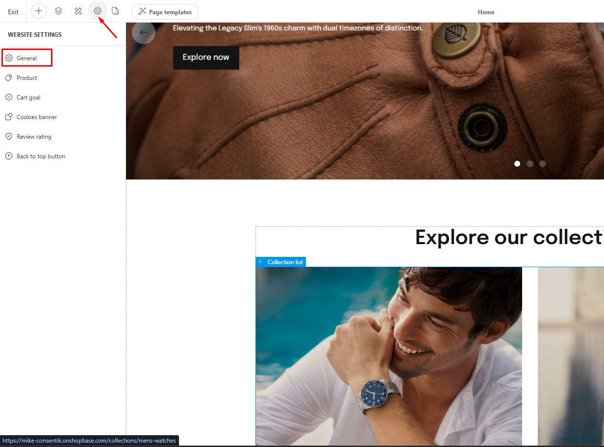Open the Cart goal settings
The image size is (604, 447).
[28, 98]
